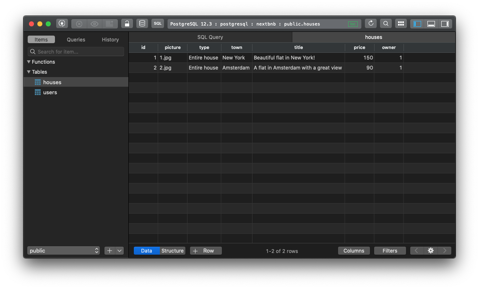Collapse the Tables tree section
Image resolution: width=479 pixels, height=289 pixels.
click(x=29, y=72)
